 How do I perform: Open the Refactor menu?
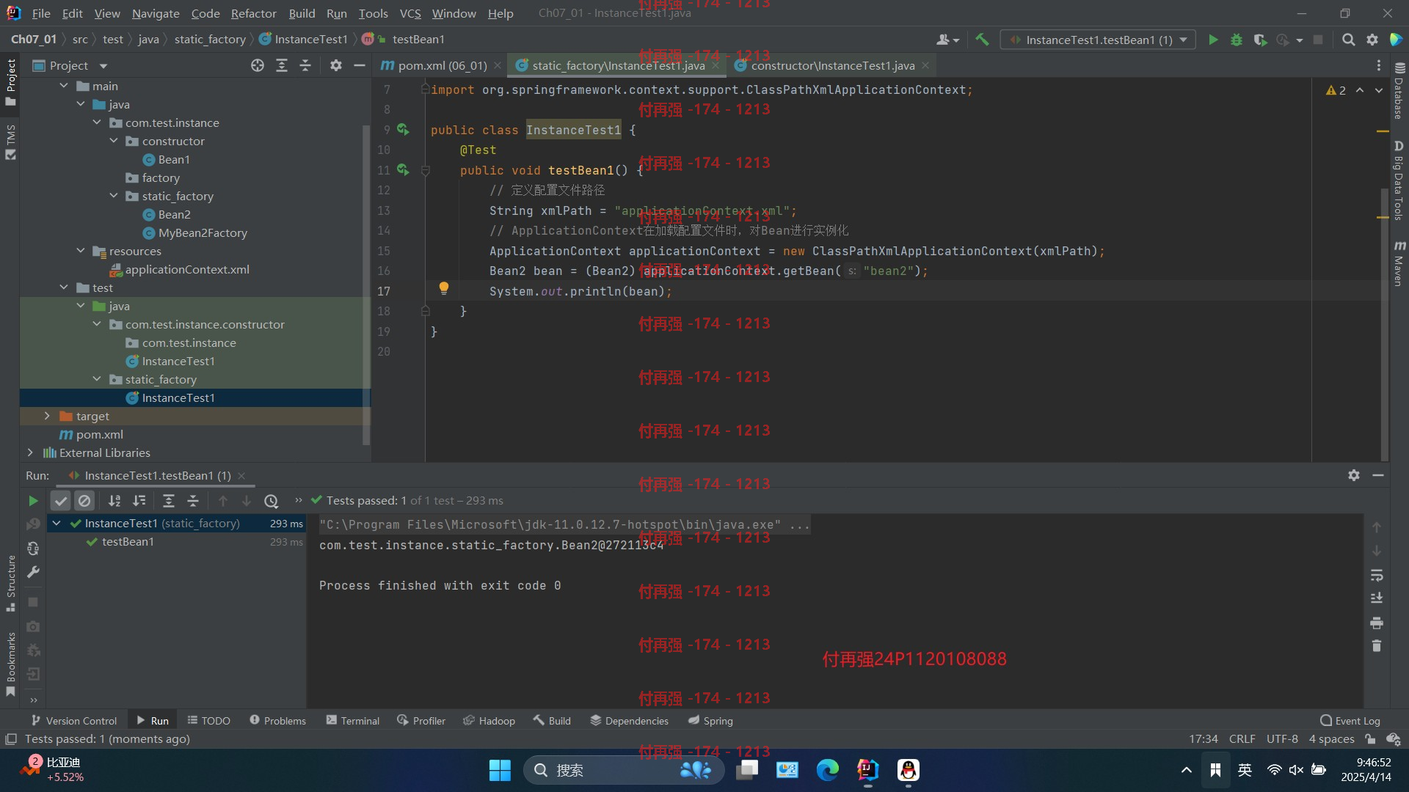point(253,13)
